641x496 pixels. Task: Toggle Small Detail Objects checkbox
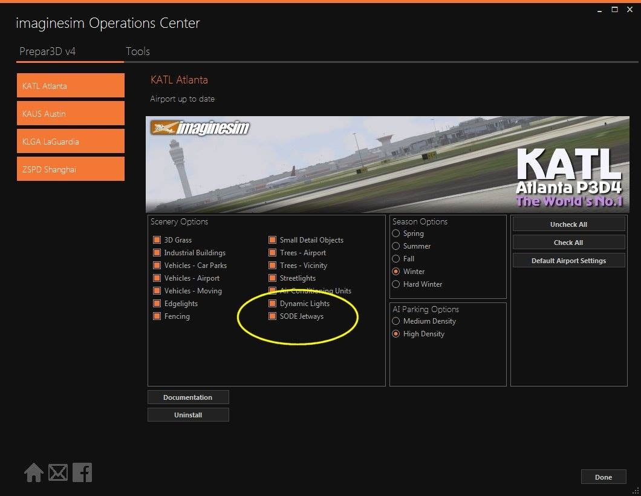pos(273,240)
